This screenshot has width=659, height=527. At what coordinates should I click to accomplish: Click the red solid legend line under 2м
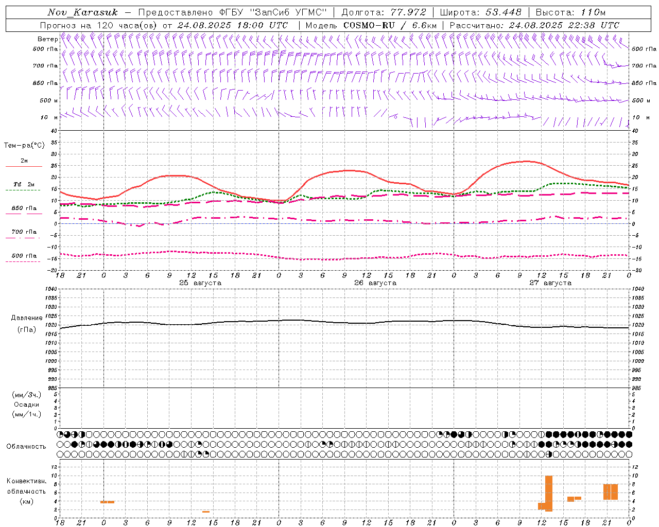tap(24, 166)
